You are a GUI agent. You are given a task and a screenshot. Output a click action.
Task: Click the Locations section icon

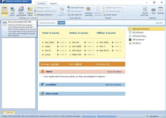(x=43, y=84)
